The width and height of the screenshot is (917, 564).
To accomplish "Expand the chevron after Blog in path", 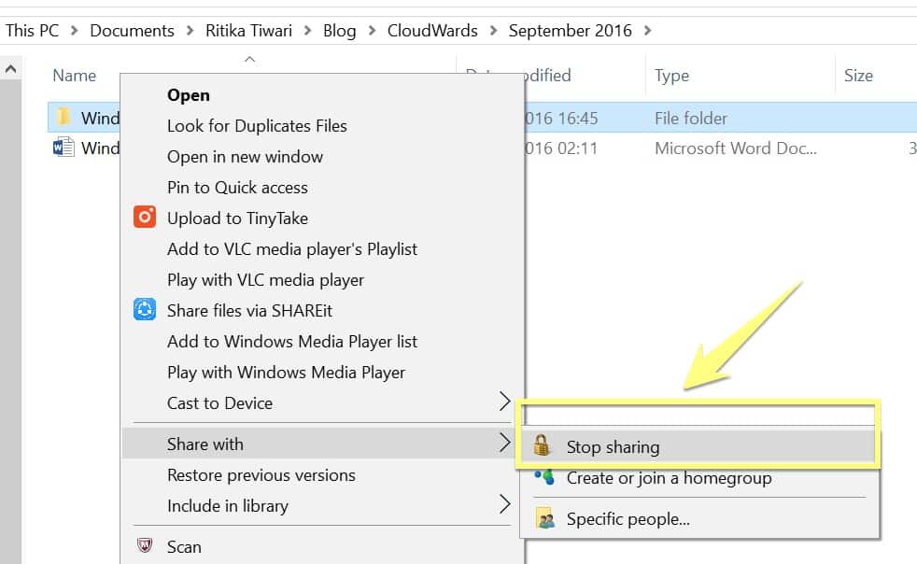I will pyautogui.click(x=372, y=31).
